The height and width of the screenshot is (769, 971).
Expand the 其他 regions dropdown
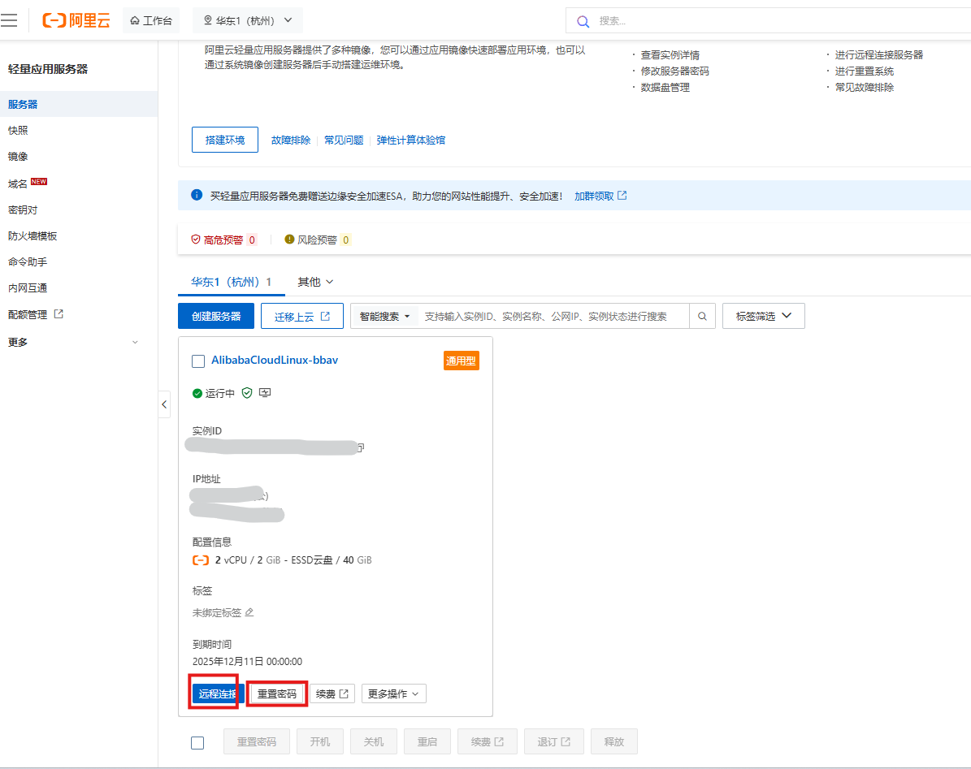coord(315,282)
